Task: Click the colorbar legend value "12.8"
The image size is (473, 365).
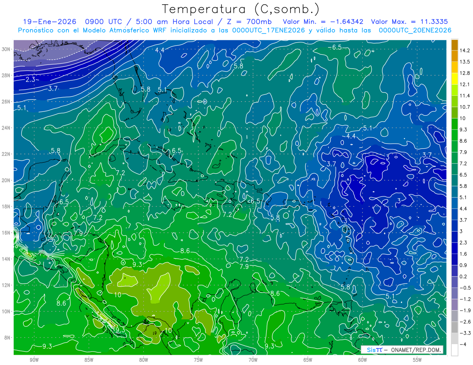Action: 465,73
